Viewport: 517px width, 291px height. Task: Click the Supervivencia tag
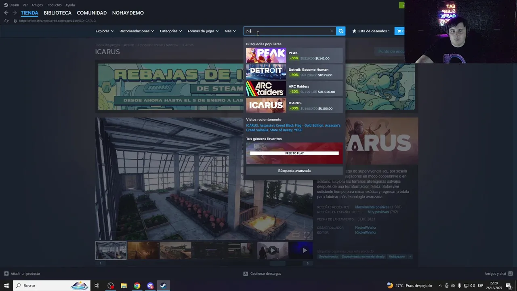328,257
